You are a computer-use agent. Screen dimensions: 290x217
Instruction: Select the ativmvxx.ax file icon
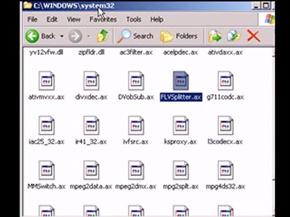point(47,81)
